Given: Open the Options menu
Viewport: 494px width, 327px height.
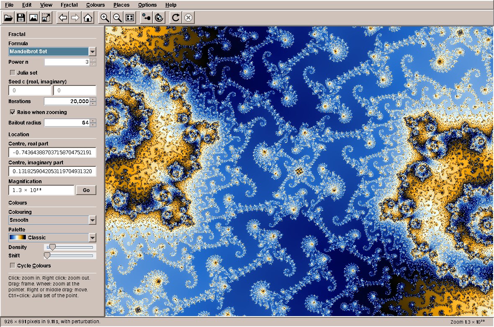Looking at the screenshot, I should click(x=147, y=5).
